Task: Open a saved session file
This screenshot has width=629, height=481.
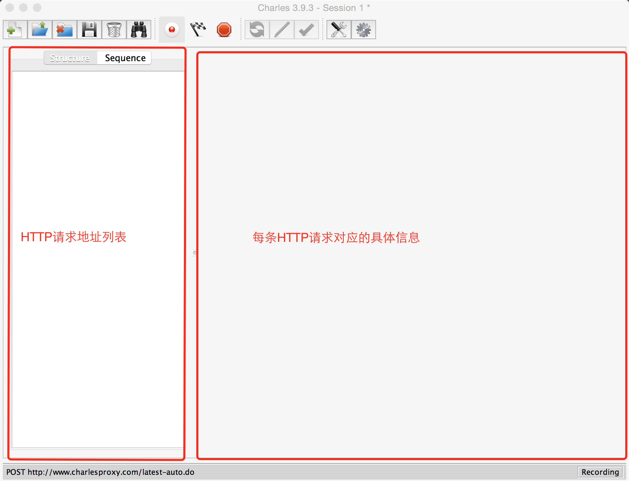Action: 40,30
